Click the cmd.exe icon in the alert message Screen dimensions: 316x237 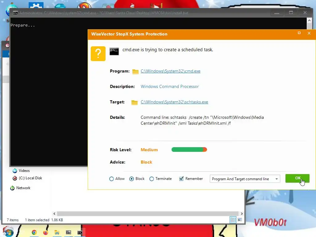click(114, 51)
